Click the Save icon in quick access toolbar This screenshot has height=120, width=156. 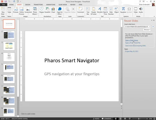click(x=6, y=1)
